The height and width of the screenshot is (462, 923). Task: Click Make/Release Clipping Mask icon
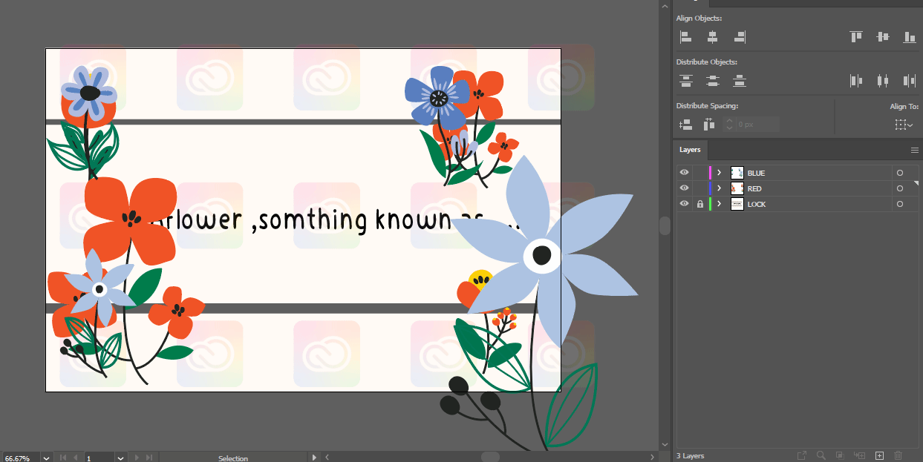(x=840, y=455)
